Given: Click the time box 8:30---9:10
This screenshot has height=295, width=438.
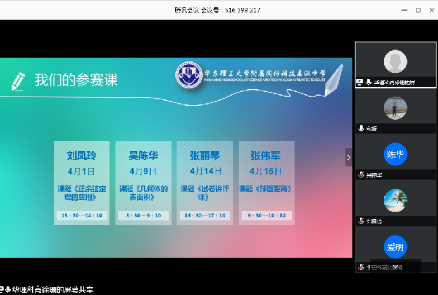Looking at the screenshot, I should click(143, 215).
